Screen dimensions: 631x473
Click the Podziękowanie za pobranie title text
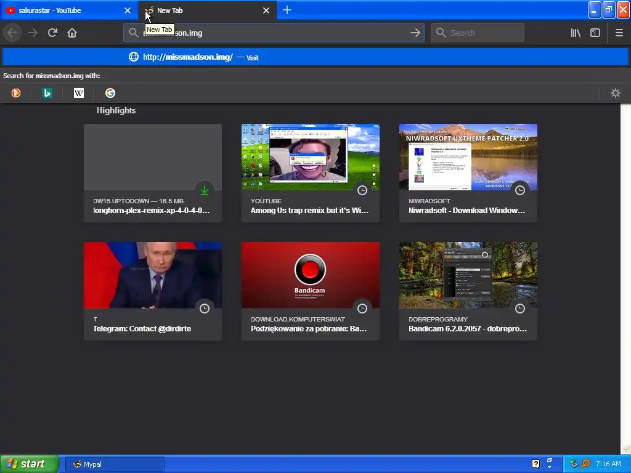pos(308,329)
